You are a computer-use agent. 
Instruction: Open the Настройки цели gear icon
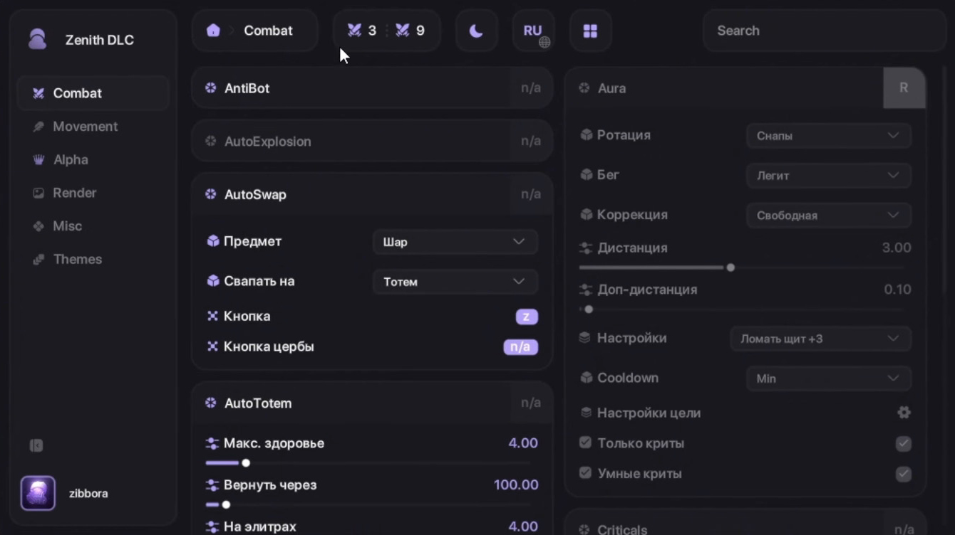pos(904,413)
